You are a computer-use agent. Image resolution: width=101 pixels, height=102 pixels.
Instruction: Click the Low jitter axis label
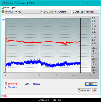tap(4, 72)
